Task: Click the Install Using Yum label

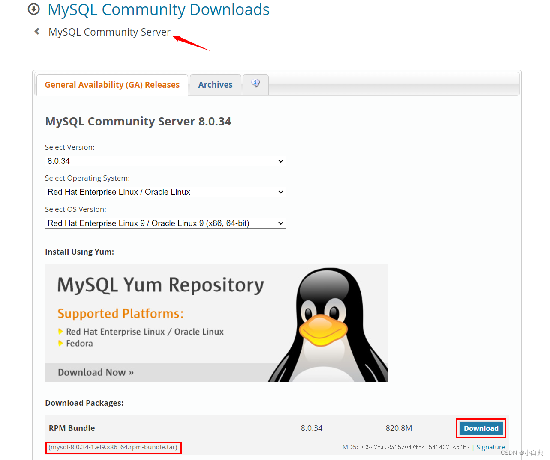Action: click(79, 252)
